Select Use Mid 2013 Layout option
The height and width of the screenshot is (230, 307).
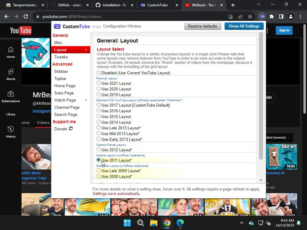pyautogui.click(x=98, y=133)
